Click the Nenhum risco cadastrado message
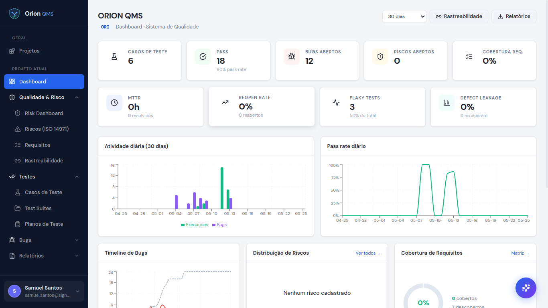Image resolution: width=548 pixels, height=308 pixels. pos(317,293)
